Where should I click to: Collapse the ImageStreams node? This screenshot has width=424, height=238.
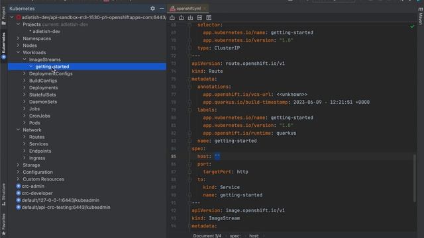pyautogui.click(x=25, y=59)
